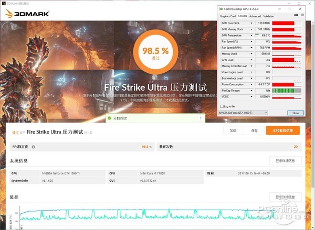Image resolution: width=315 pixels, height=230 pixels.
Task: Open the NVIDIA GeForce GTX 1080 Ti selector
Action: pyautogui.click(x=243, y=113)
